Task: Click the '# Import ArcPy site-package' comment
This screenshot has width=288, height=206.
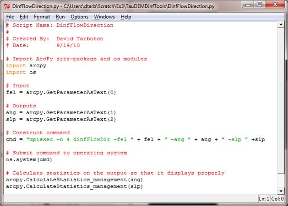Action: (x=76, y=59)
